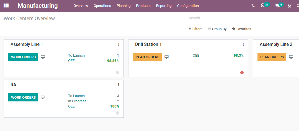The width and height of the screenshot is (299, 131).
Task: Open conversations icon with 5 badge
Action: (277, 6)
